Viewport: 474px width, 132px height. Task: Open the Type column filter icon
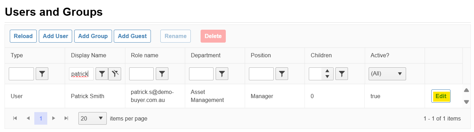tap(42, 74)
